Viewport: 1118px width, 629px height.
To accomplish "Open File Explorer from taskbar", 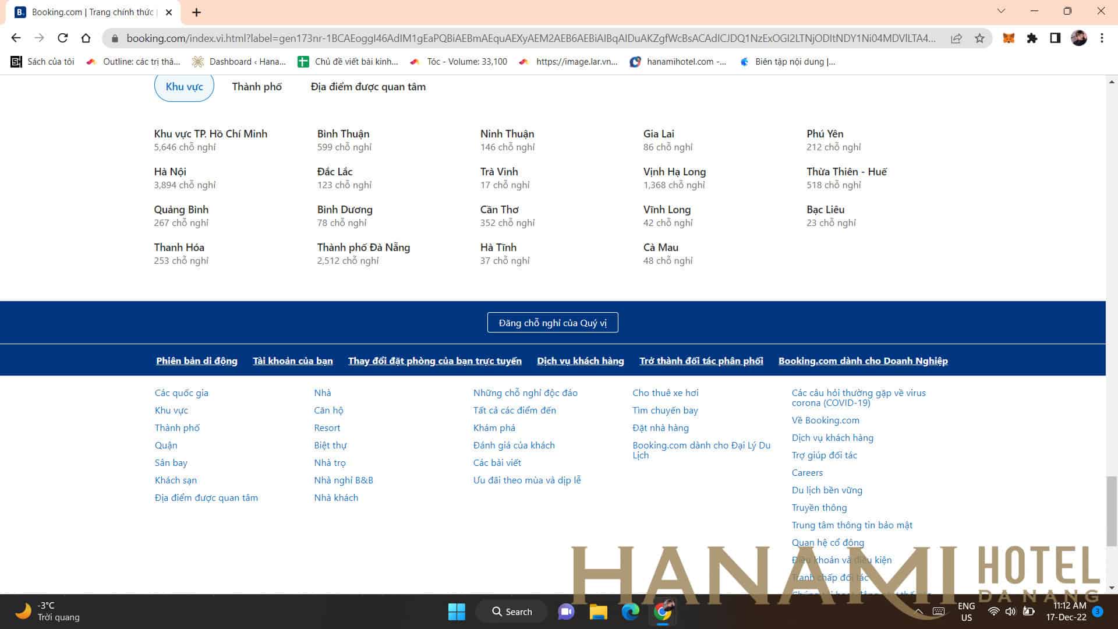I will click(598, 612).
